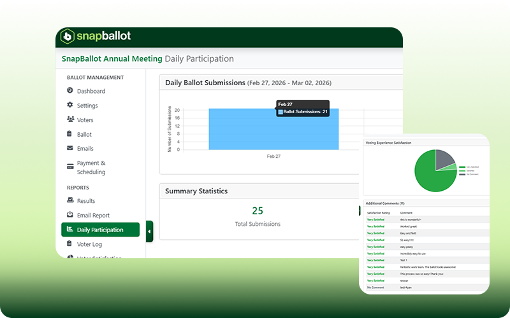
Task: Click the 'Comment' column header
Action: click(406, 213)
